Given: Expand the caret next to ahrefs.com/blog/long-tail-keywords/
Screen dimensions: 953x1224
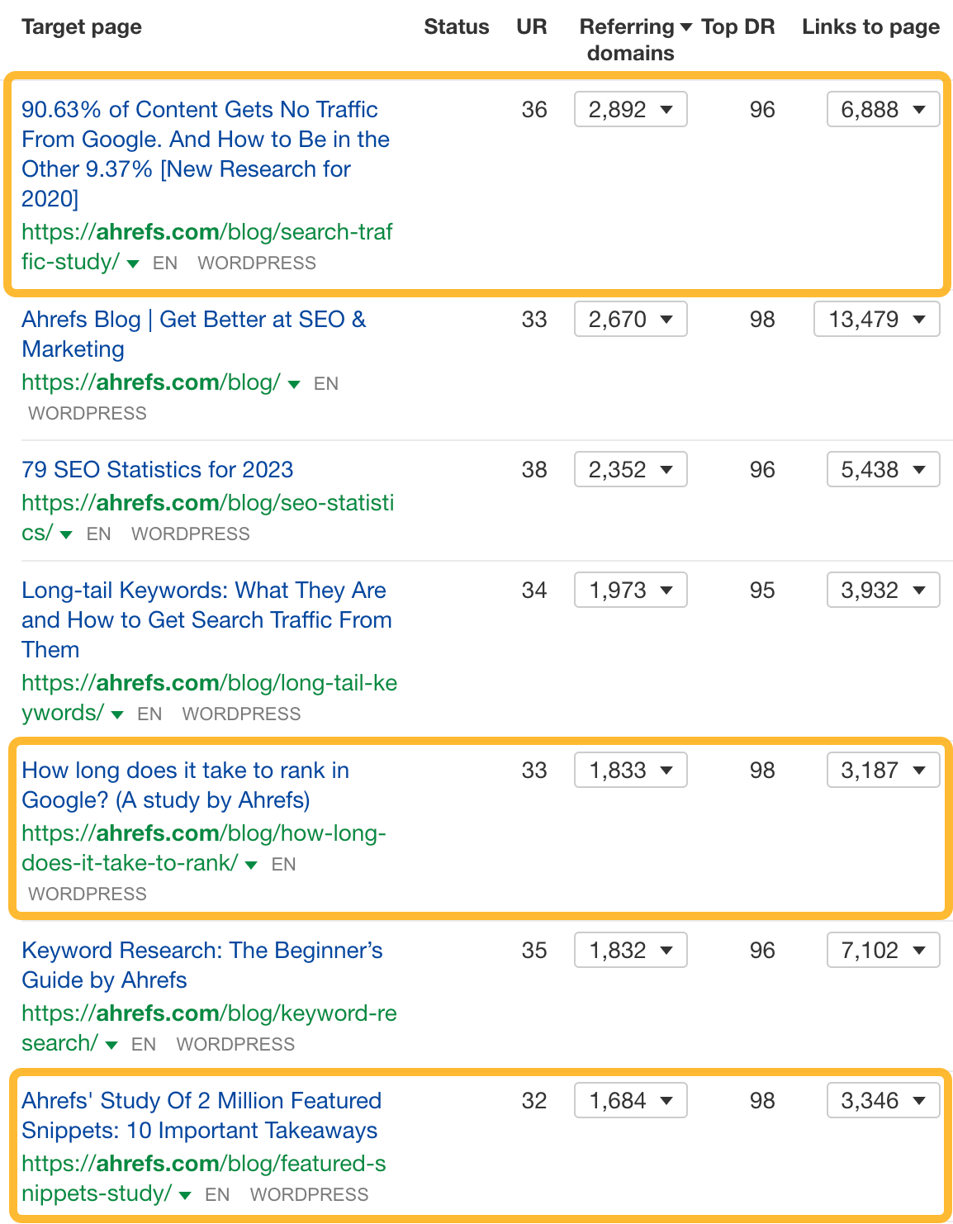Looking at the screenshot, I should (x=116, y=714).
